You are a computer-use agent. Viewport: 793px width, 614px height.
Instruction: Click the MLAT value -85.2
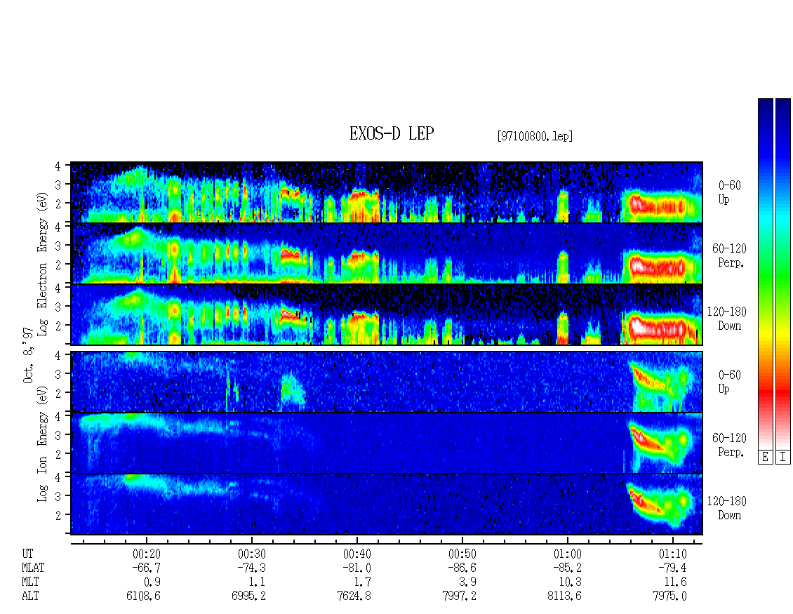coord(567,568)
